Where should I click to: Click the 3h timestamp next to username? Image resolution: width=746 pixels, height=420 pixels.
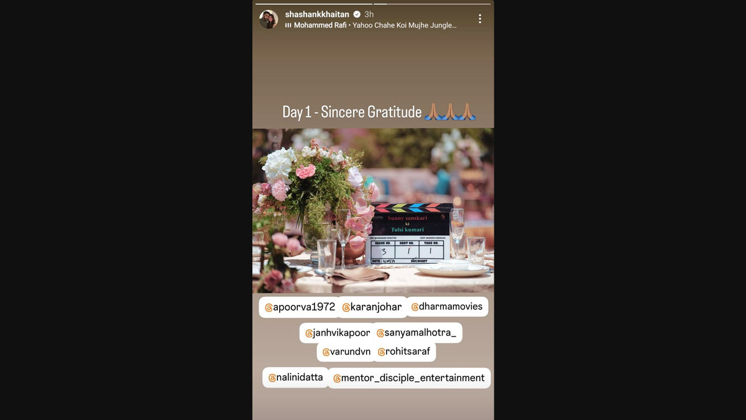click(x=369, y=14)
